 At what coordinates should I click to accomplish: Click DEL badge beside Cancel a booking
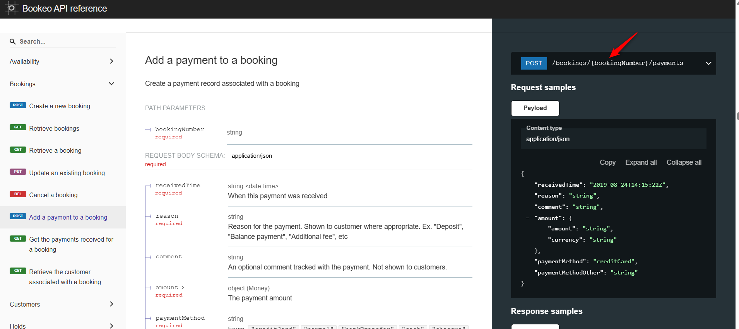18,194
